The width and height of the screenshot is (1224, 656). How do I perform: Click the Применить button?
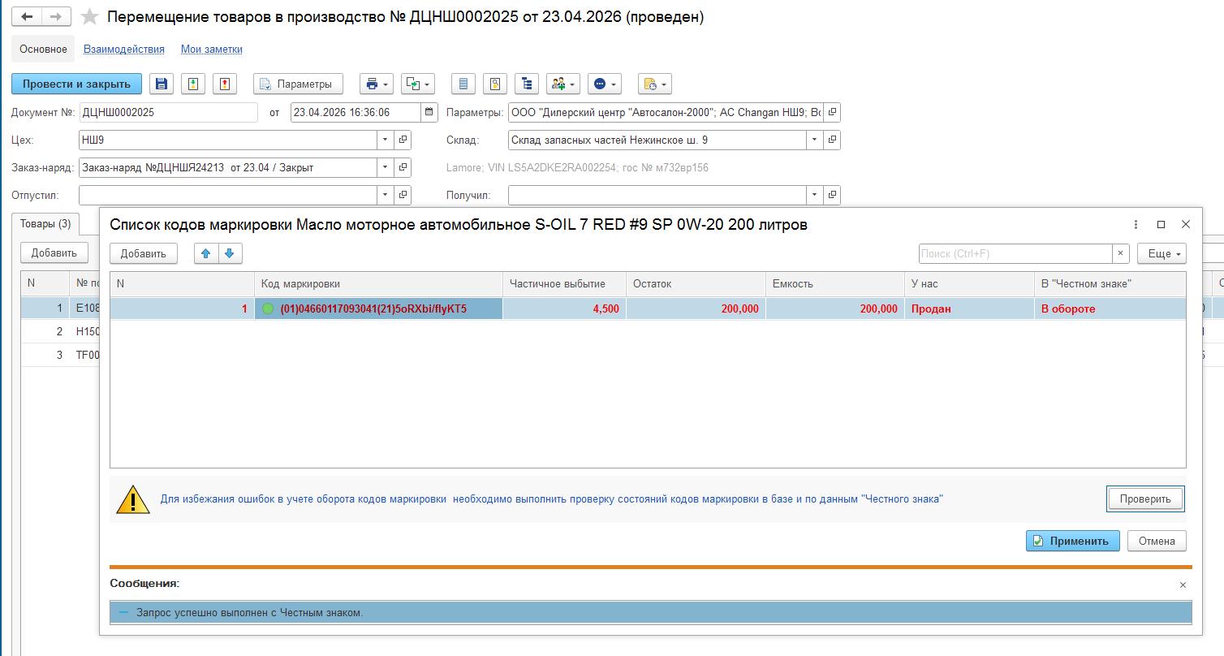pyautogui.click(x=1072, y=541)
